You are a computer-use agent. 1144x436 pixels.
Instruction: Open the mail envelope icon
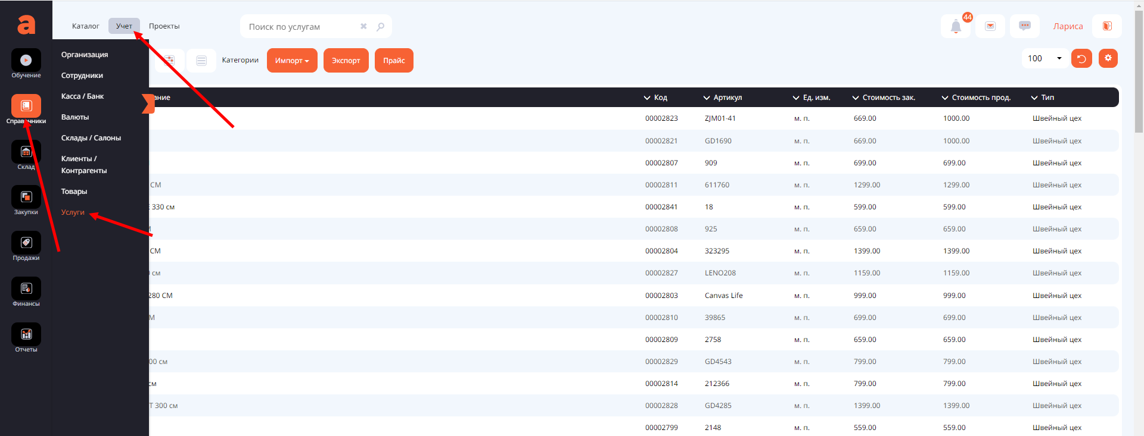pyautogui.click(x=990, y=26)
